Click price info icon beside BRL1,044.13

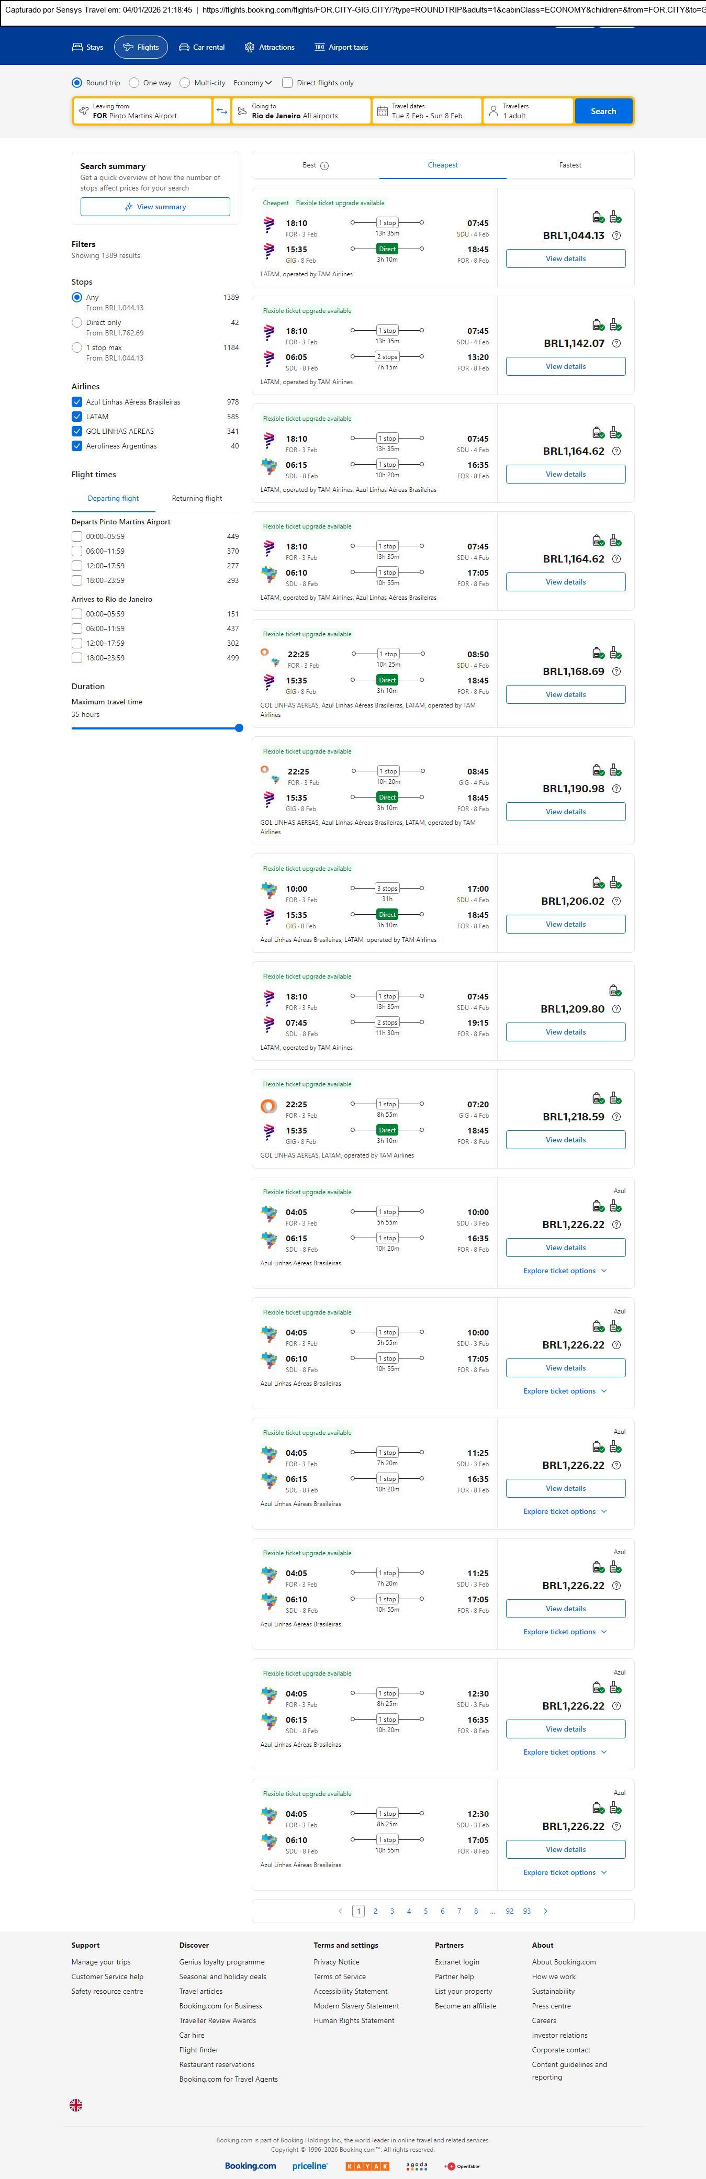pos(617,236)
